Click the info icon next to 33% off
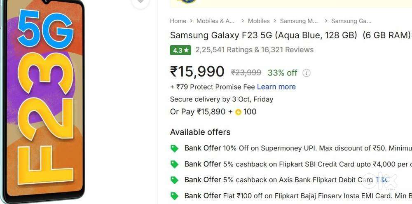The image size is (412, 204). [x=307, y=73]
